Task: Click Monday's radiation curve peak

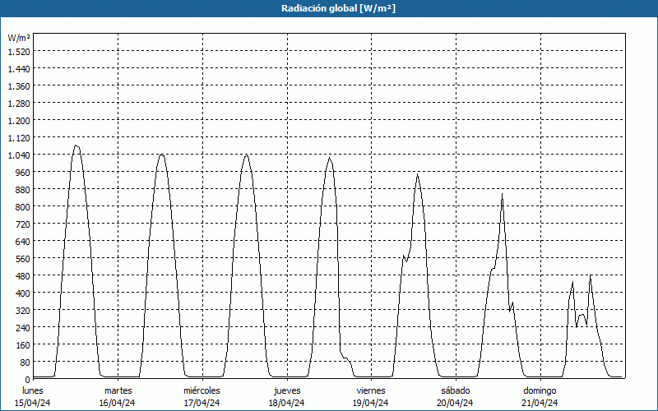Action: click(x=76, y=145)
